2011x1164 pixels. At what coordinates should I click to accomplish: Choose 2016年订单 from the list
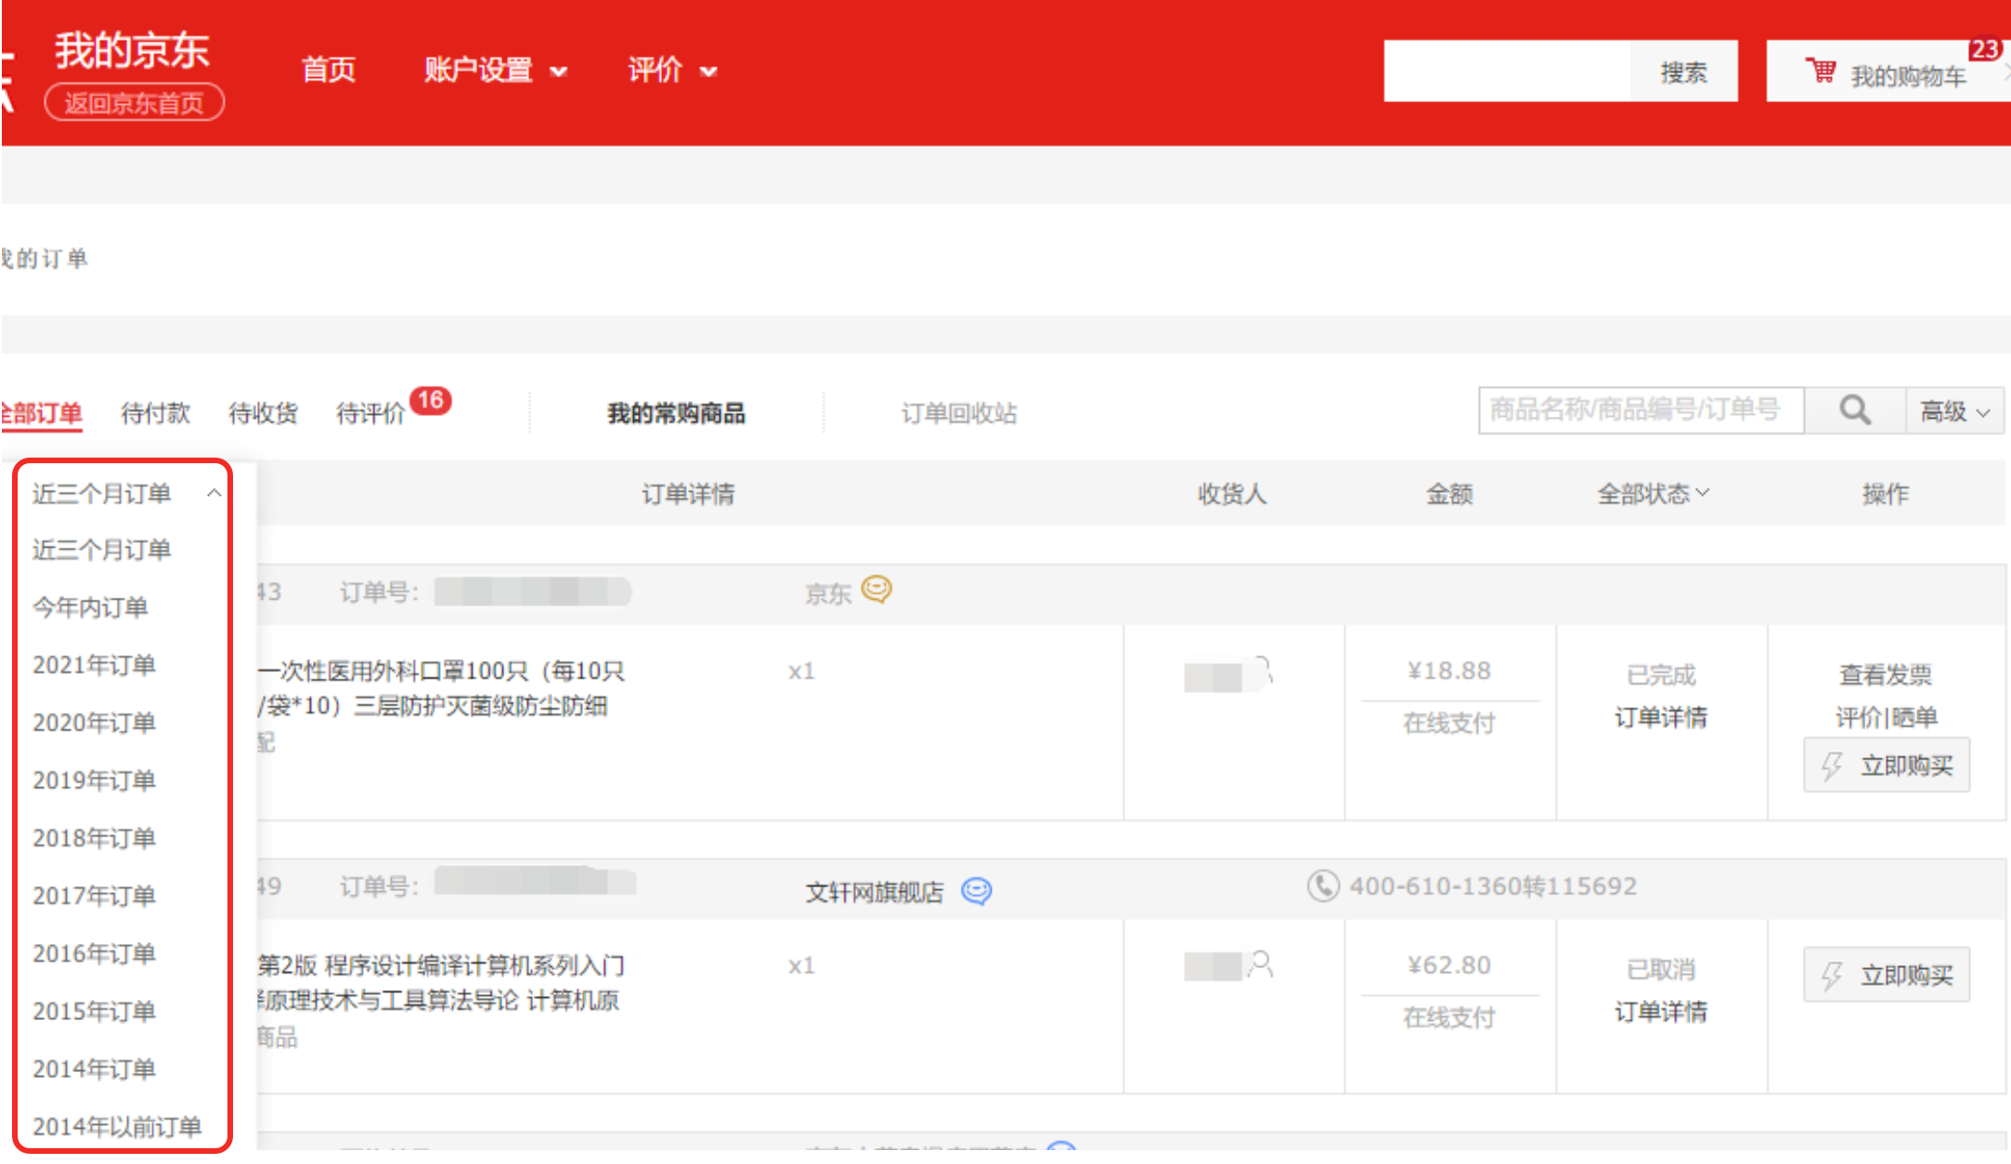coord(94,953)
